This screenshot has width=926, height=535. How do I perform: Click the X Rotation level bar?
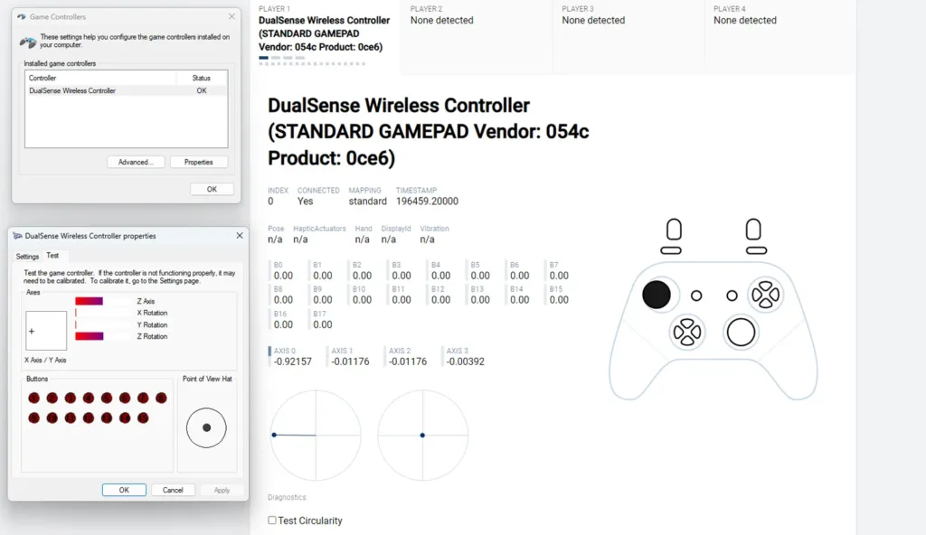(x=103, y=313)
